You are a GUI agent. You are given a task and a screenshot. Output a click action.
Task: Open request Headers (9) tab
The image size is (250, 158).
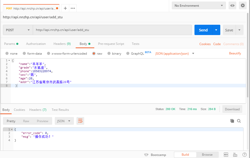point(62,44)
